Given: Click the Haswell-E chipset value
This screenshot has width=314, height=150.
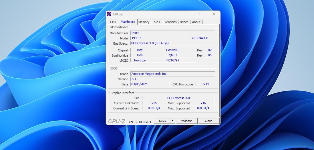Looking at the screenshot, I should tap(173, 50).
